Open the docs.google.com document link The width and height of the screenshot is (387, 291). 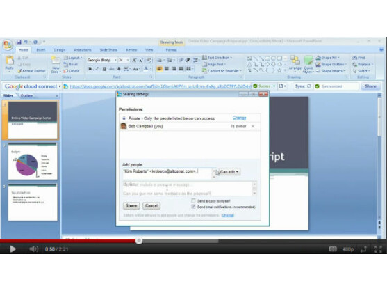[x=160, y=86]
